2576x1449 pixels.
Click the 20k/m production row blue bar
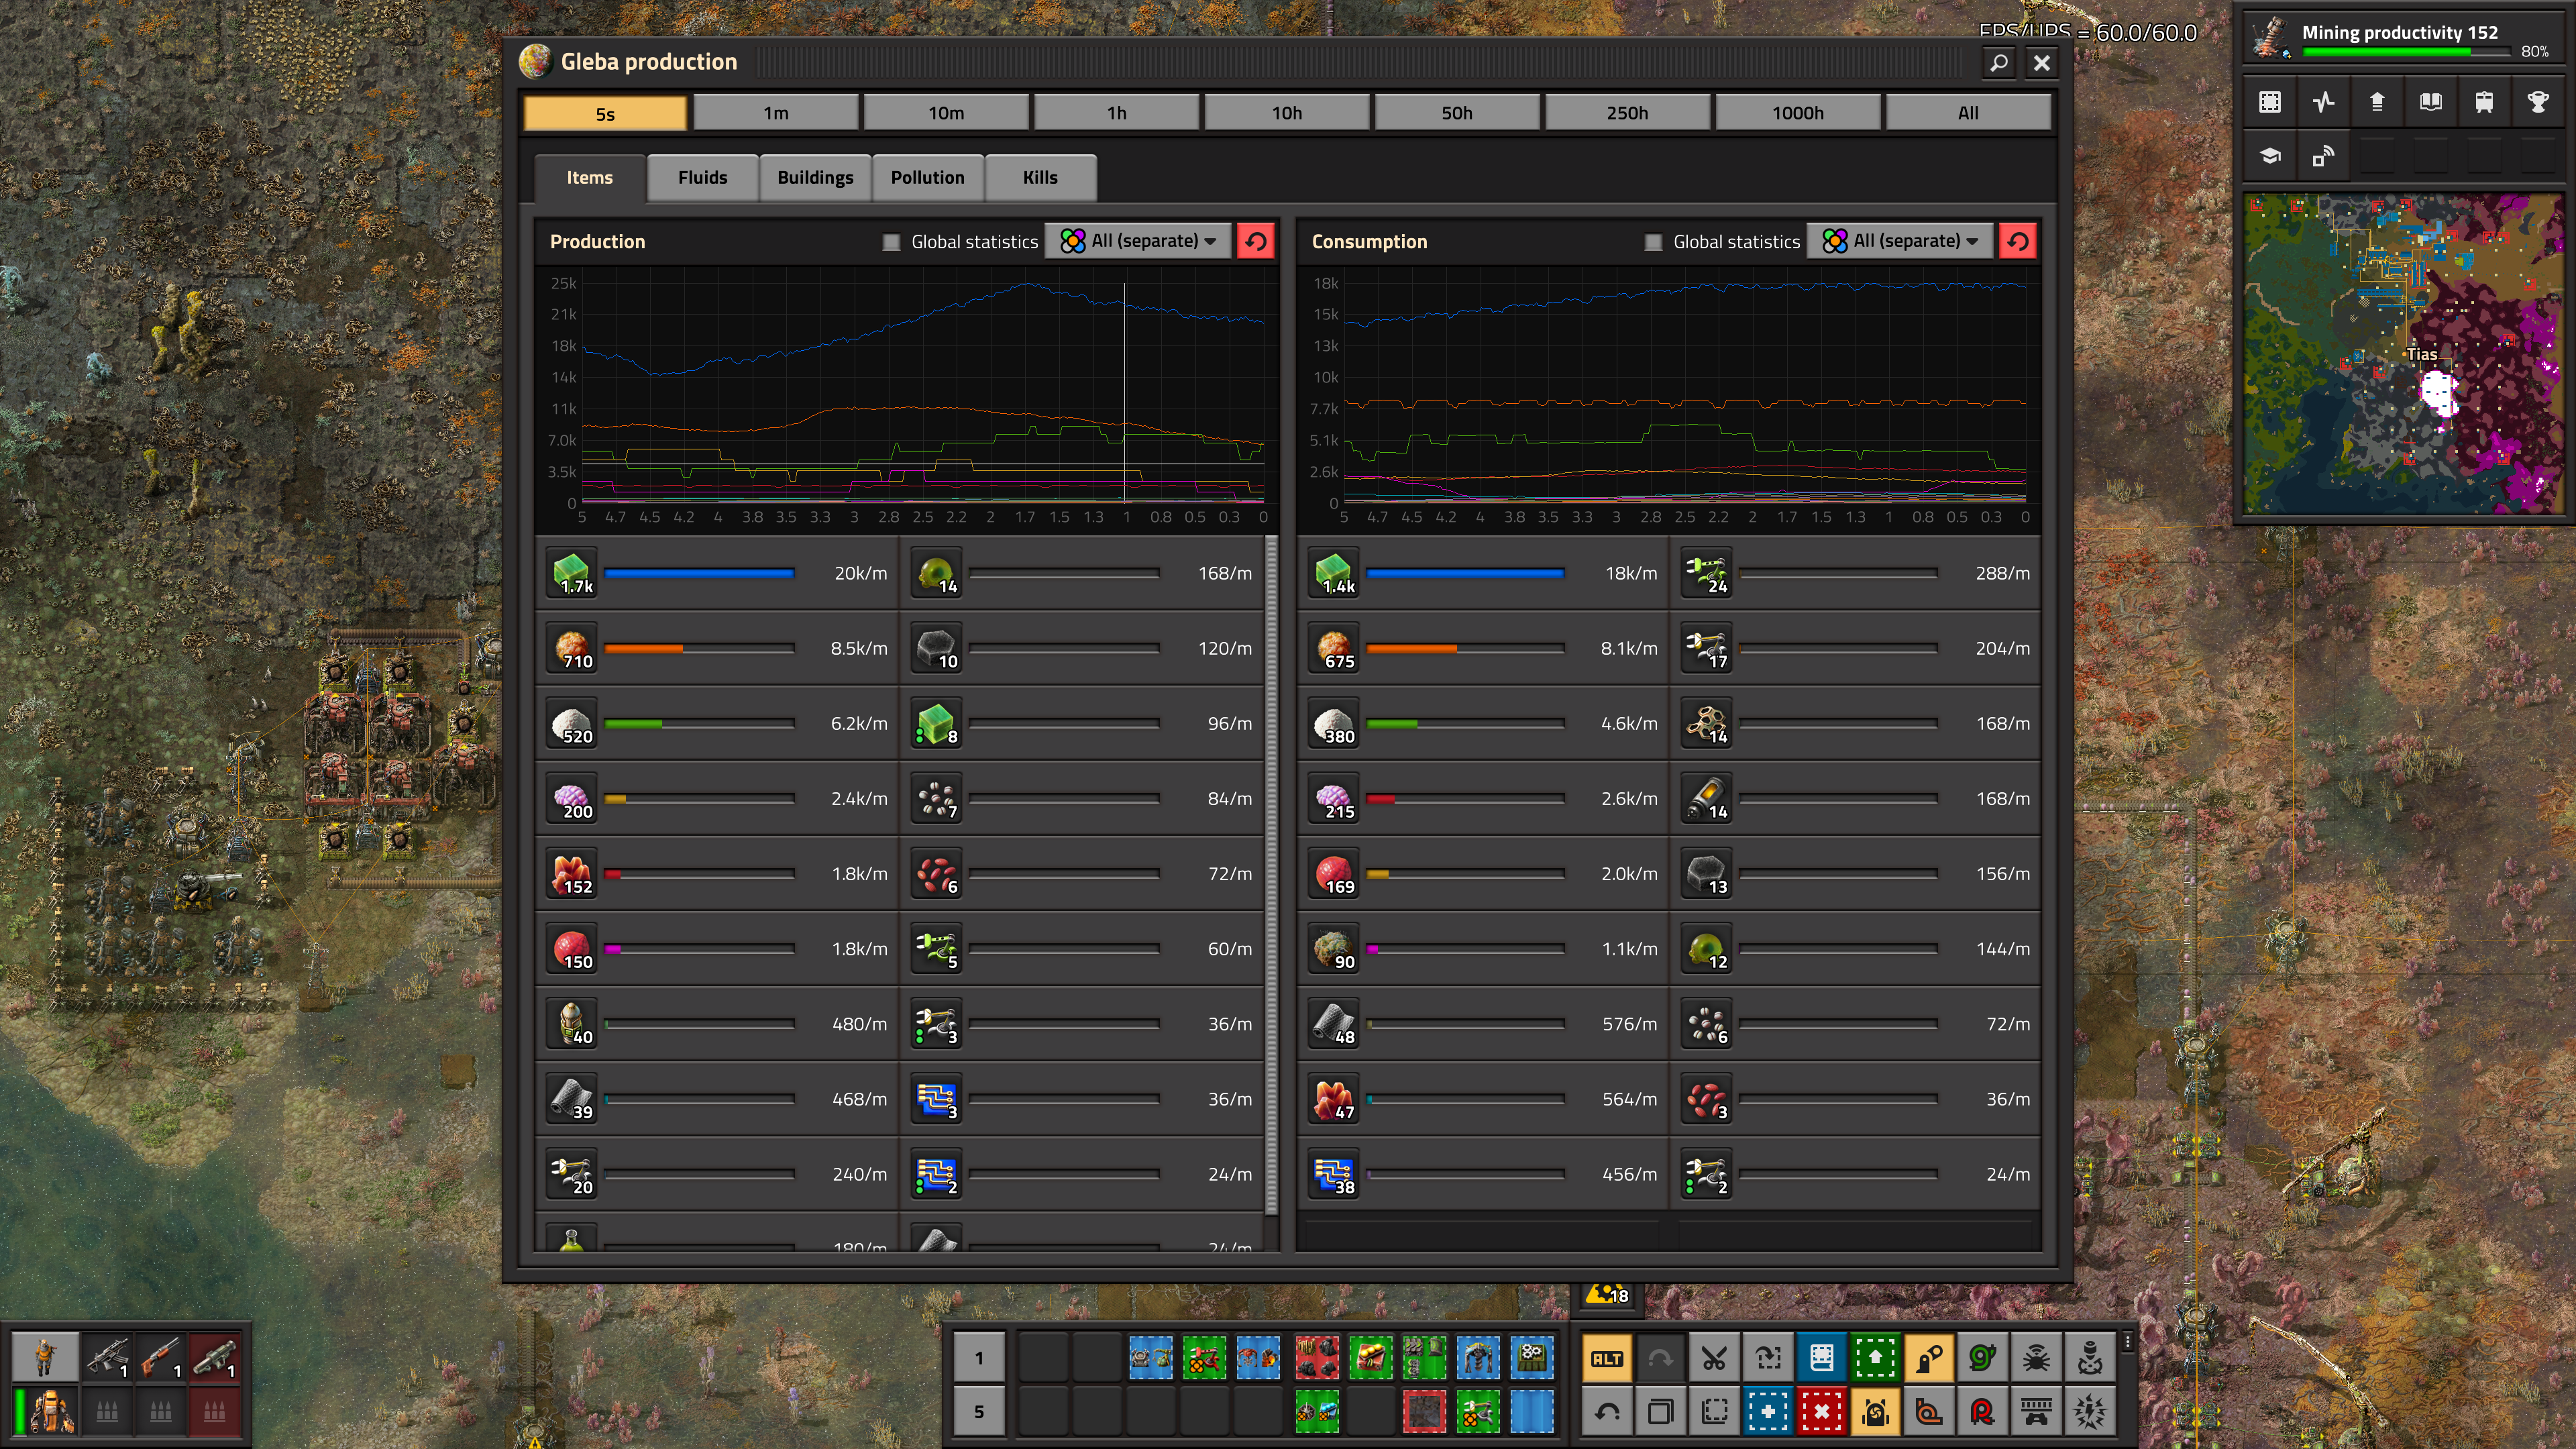[699, 574]
